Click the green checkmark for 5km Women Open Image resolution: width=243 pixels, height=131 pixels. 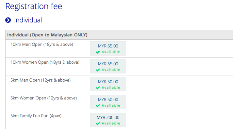tap(98, 106)
